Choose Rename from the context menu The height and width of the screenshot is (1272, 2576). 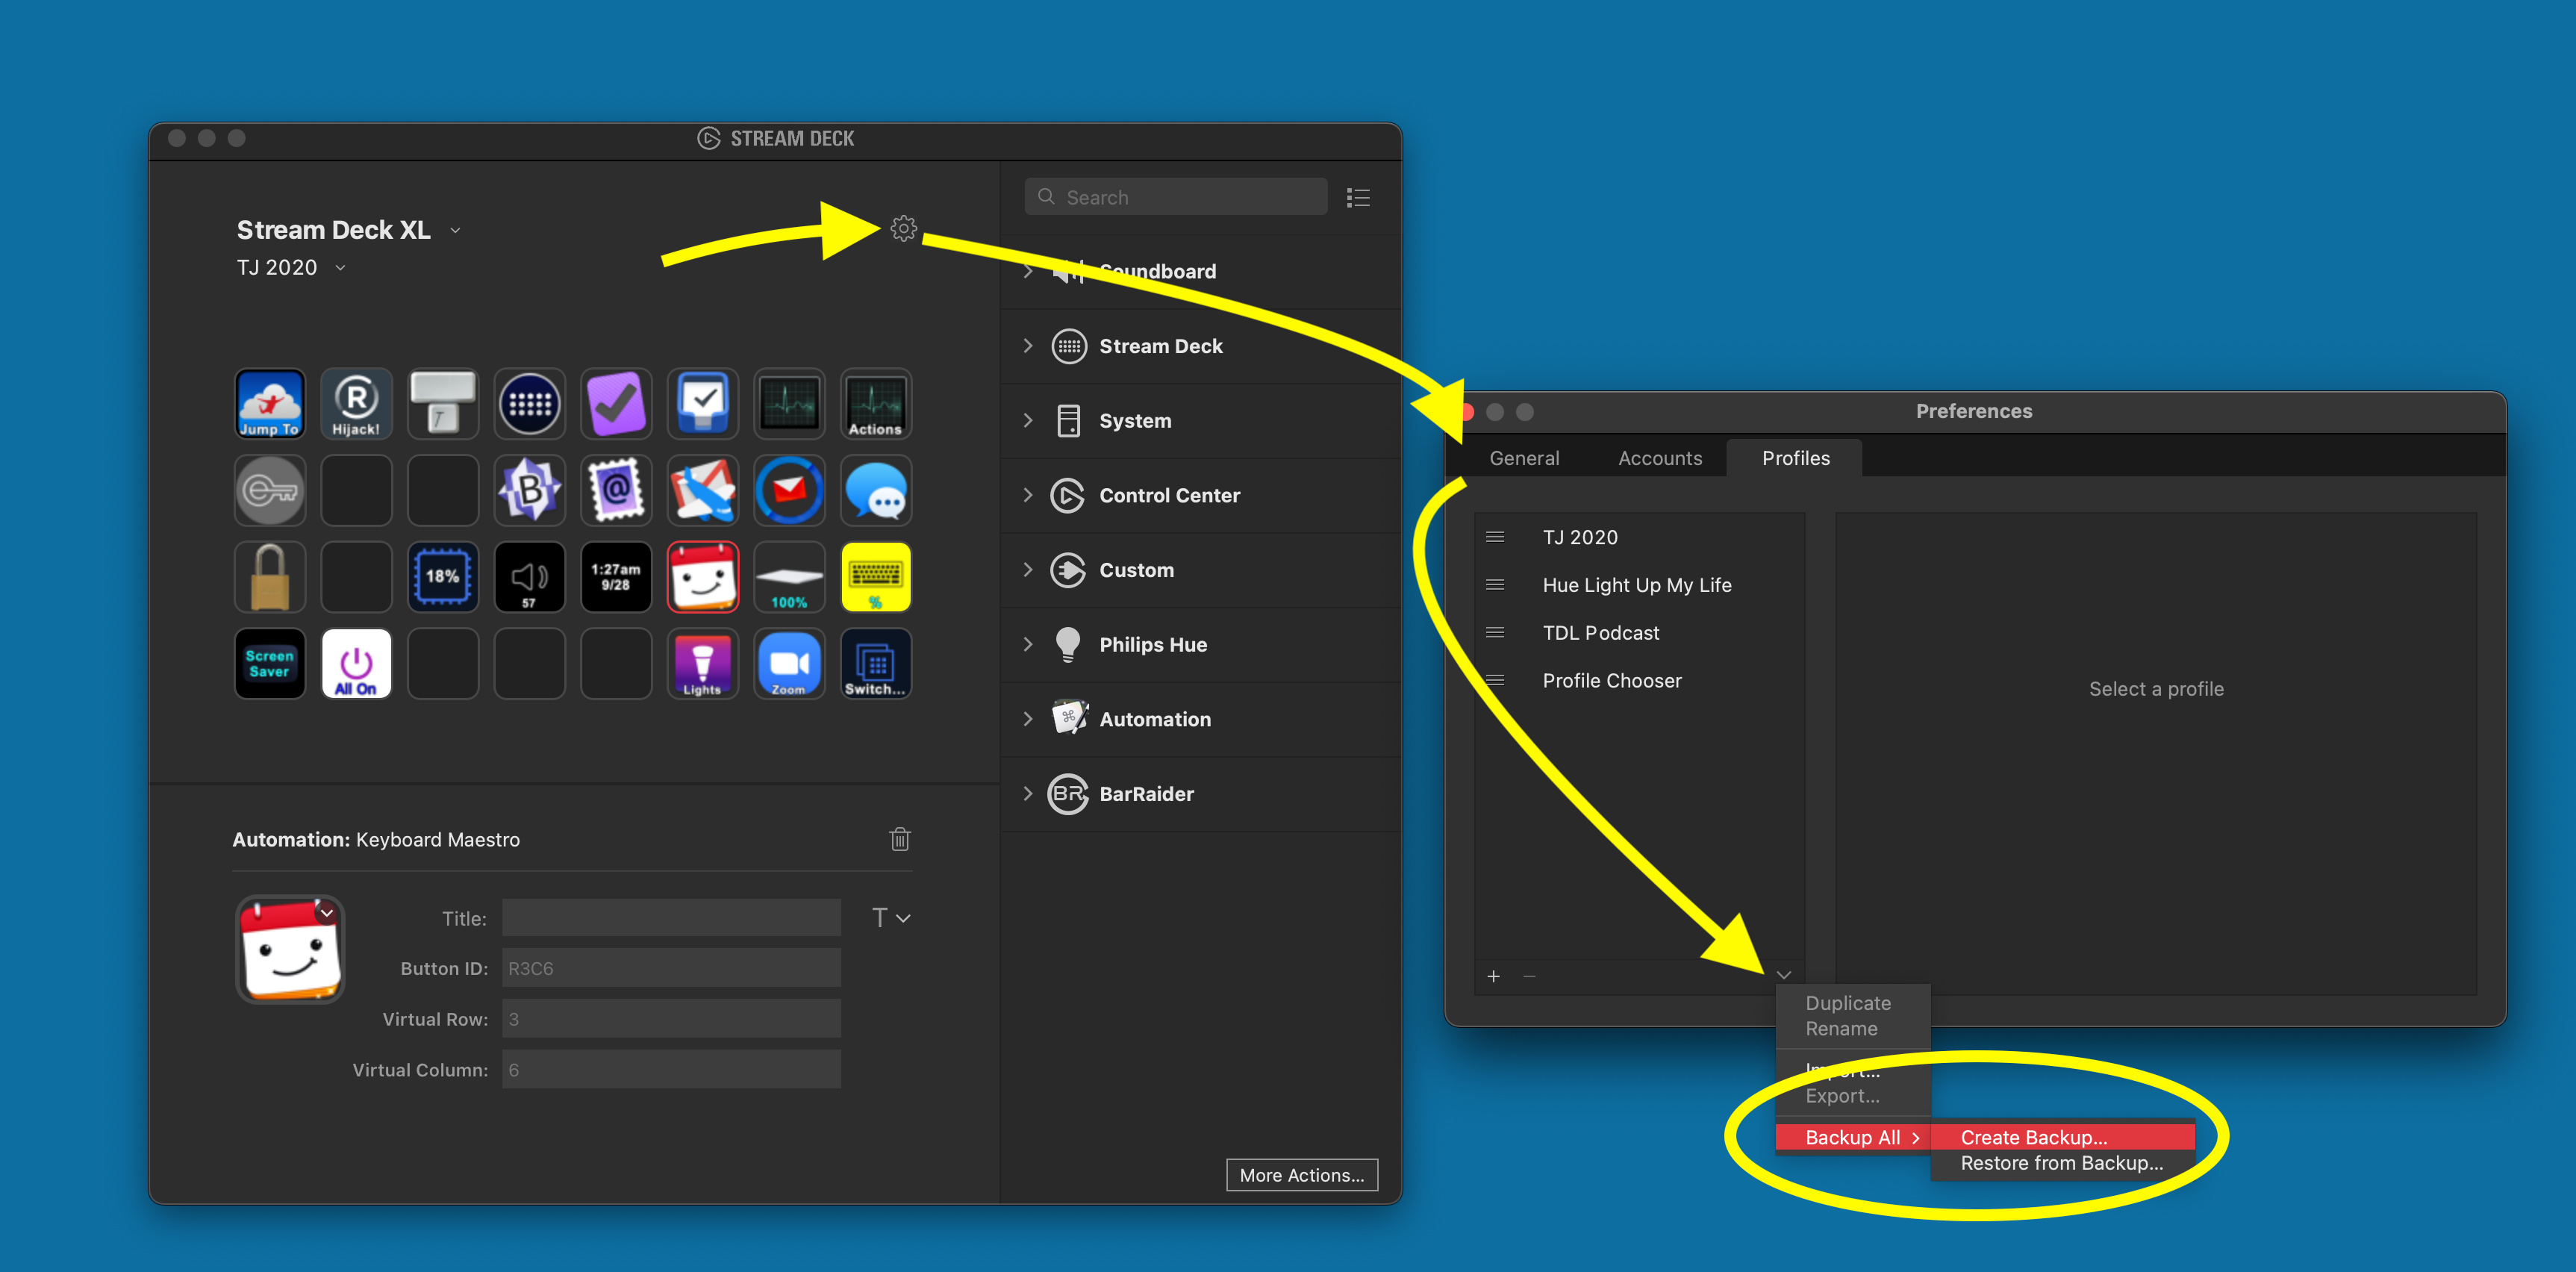pyautogui.click(x=1841, y=1029)
